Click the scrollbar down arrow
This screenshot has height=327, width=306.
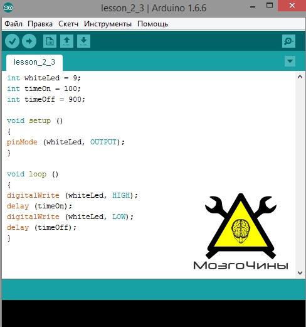click(300, 273)
